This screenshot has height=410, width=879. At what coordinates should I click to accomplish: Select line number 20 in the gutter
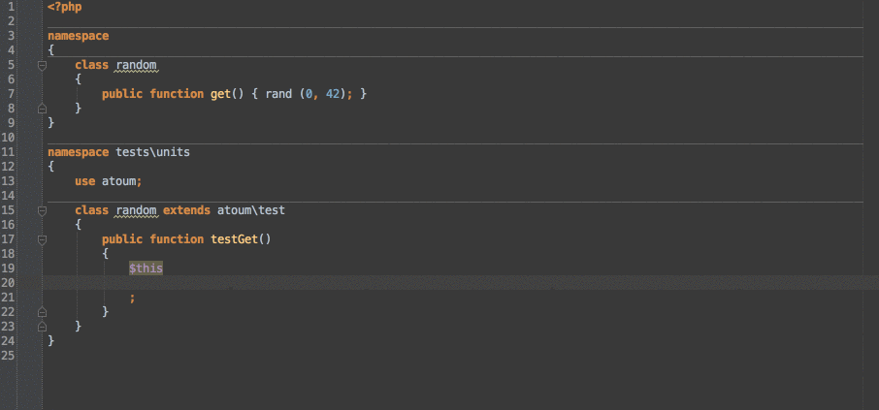click(x=8, y=283)
